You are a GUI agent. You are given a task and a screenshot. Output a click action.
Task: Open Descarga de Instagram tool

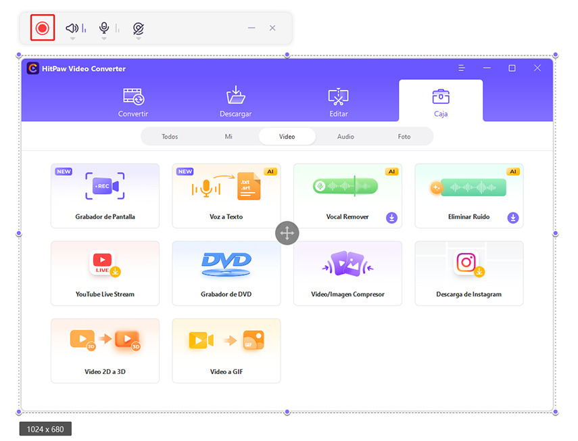[469, 273]
